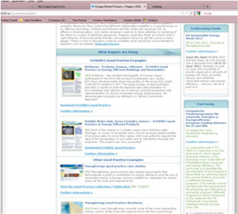The width and height of the screenshot is (238, 214).
Task: Click the Forthcoming Events panel header
Action: click(206, 28)
